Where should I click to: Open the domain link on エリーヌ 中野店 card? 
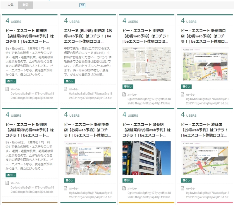coord(91,94)
